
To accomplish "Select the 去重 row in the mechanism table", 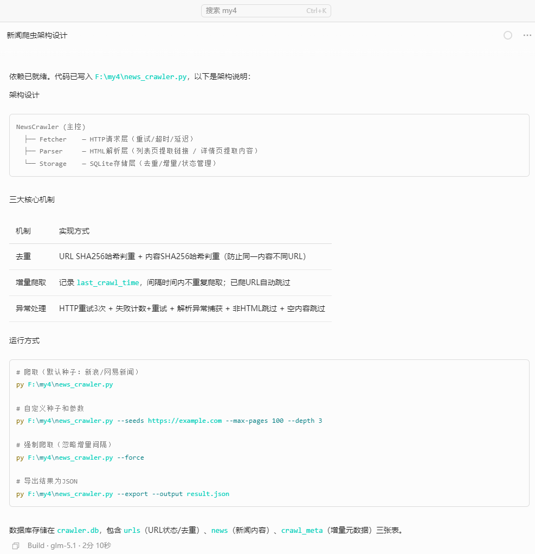I will (23, 257).
